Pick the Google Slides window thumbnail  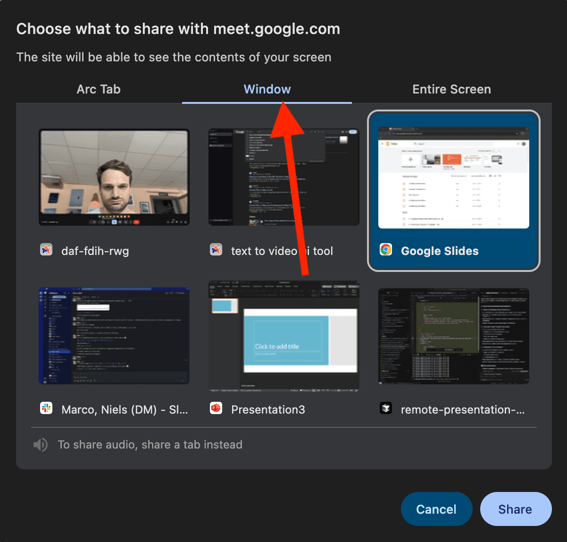pos(453,178)
